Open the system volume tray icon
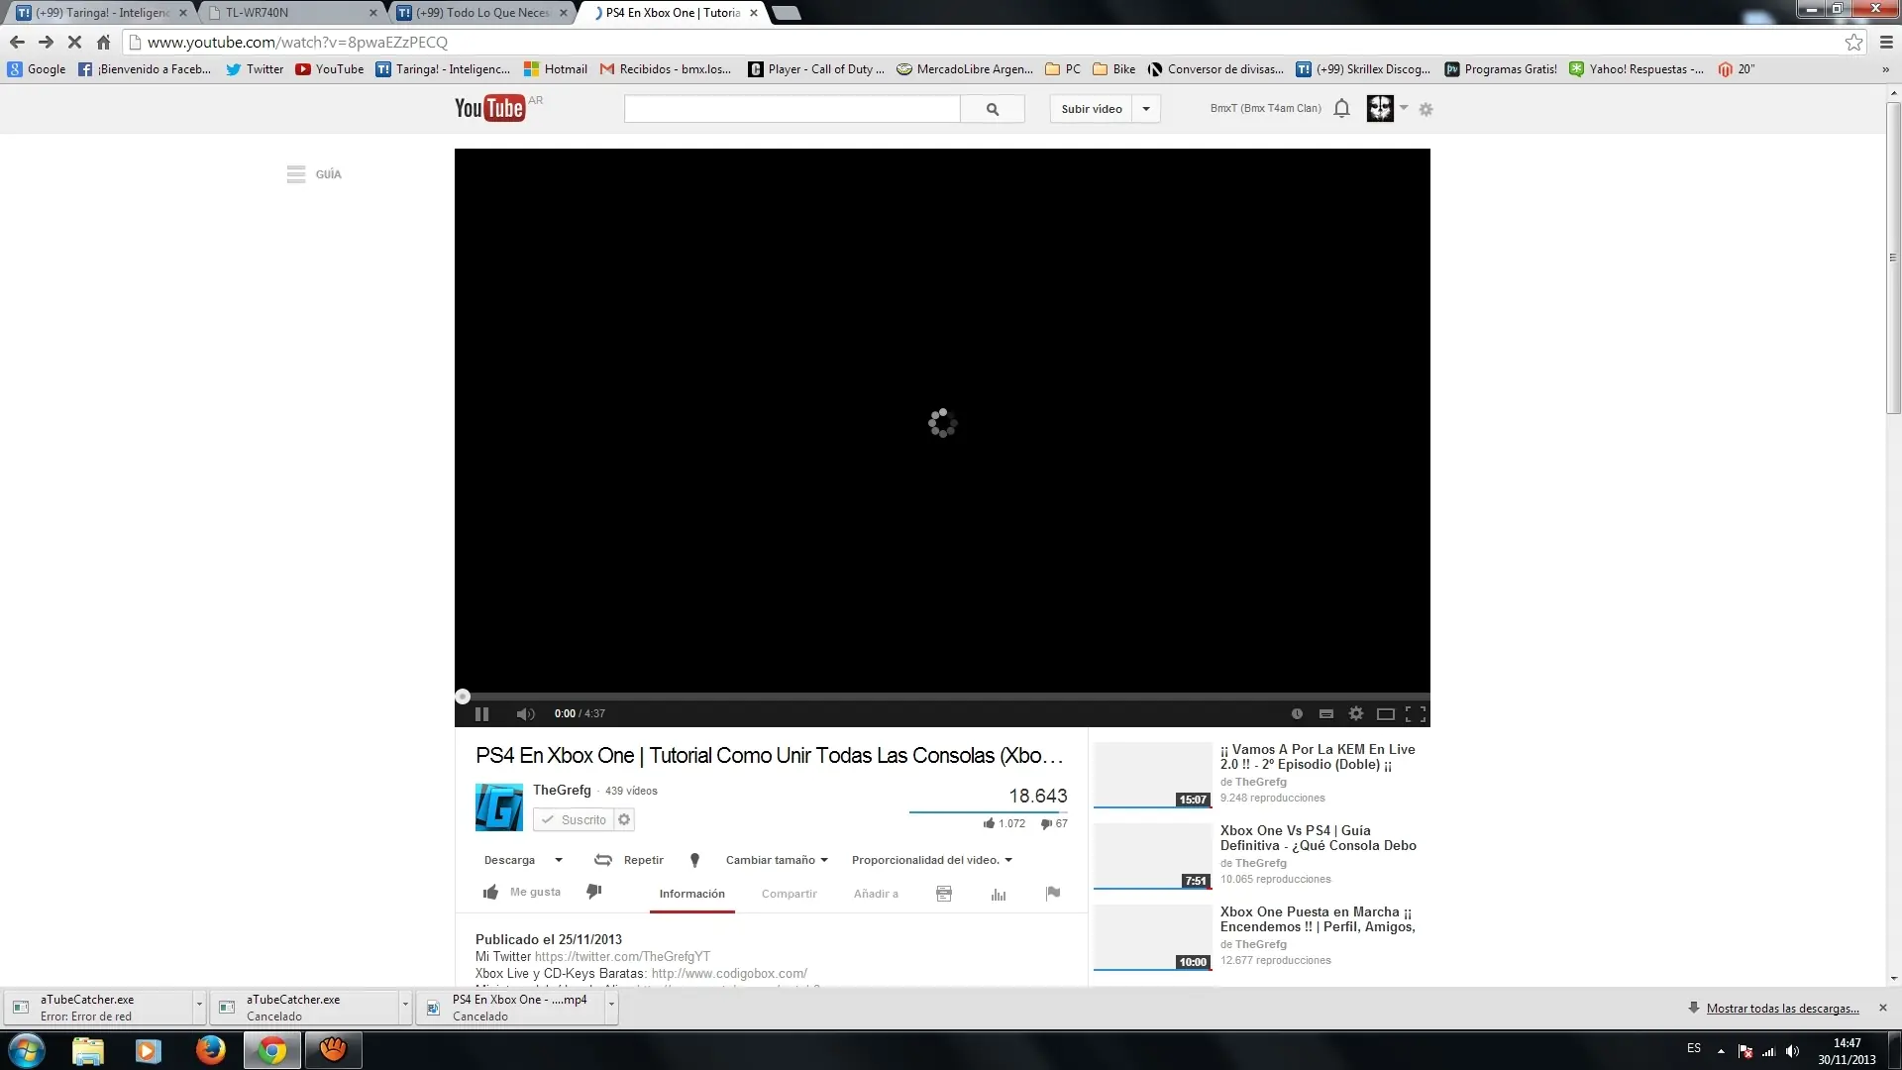1902x1070 pixels. [x=1792, y=1050]
